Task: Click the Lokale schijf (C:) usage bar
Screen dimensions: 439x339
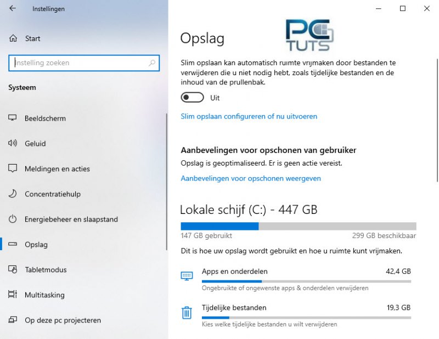Action: (x=298, y=226)
